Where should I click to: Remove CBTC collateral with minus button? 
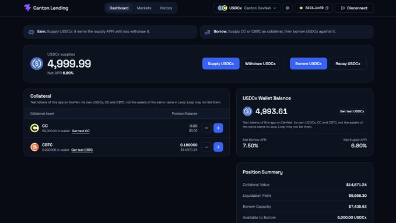click(206, 147)
